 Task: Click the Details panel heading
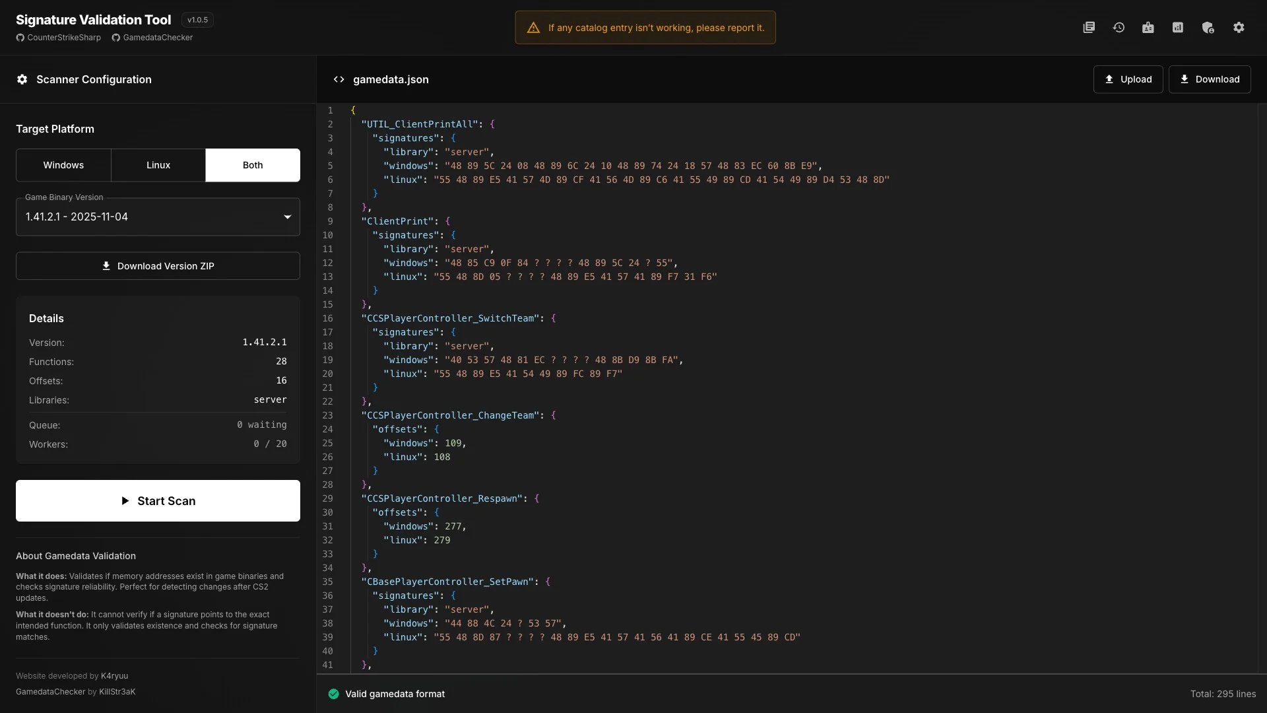coord(46,318)
